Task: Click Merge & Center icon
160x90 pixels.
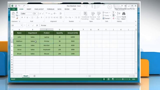Action: (61, 17)
